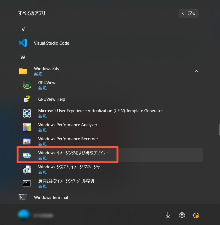220x225 pixels.
Task: Click 新規 tag under Windows Performance Analyzer
Action: coord(42,130)
